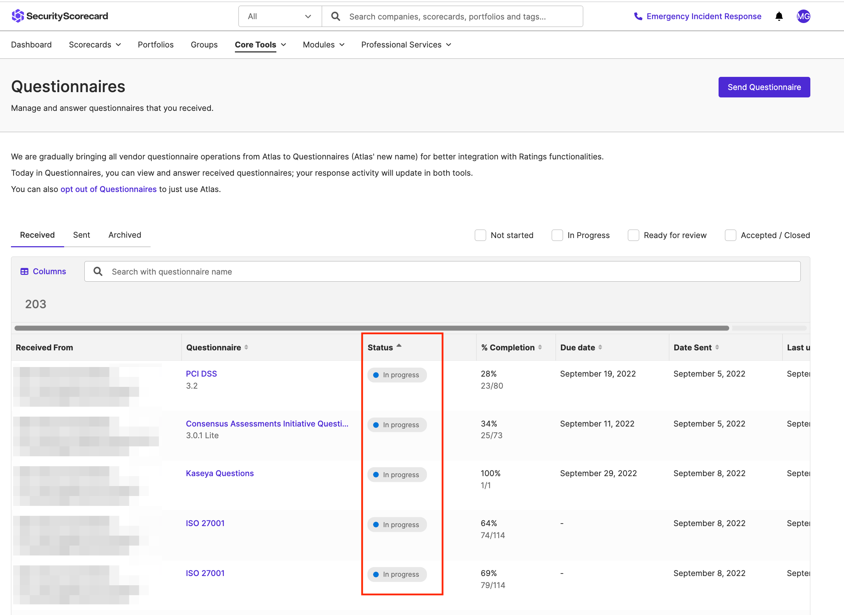This screenshot has height=615, width=844.
Task: Click the In progress badge for Kaseya Questions
Action: pyautogui.click(x=397, y=475)
